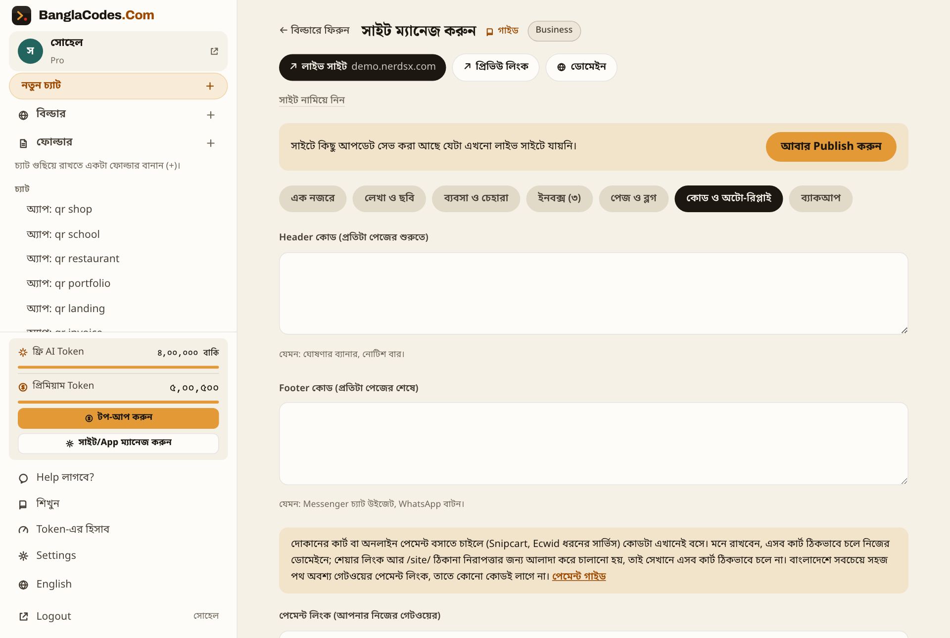Switch to লেখা ও ছবি tab

coord(389,198)
